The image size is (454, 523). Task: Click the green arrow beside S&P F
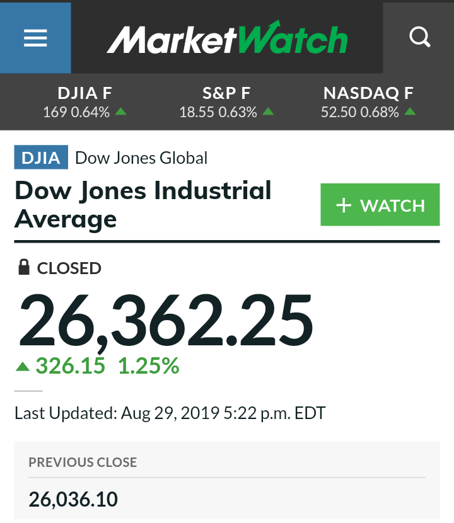[268, 112]
